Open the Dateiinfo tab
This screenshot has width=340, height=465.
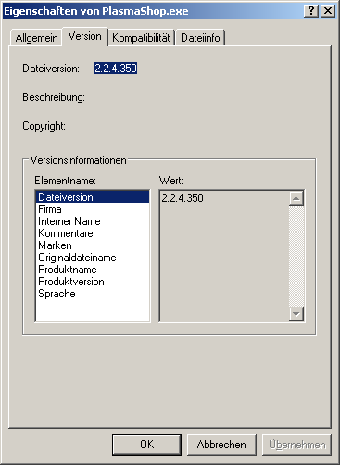(200, 38)
